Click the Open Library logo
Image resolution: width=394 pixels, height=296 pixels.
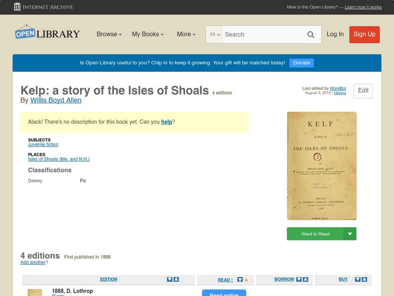point(47,33)
